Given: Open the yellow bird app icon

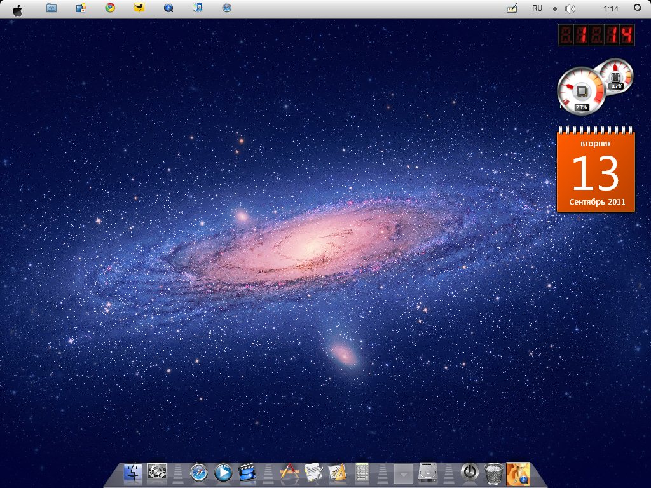Looking at the screenshot, I should [139, 8].
